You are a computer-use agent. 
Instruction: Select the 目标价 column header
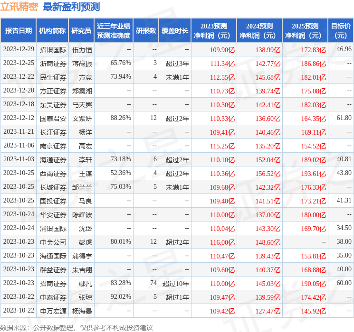340,30
